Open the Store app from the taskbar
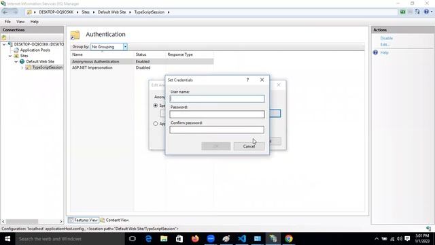 click(x=179, y=239)
